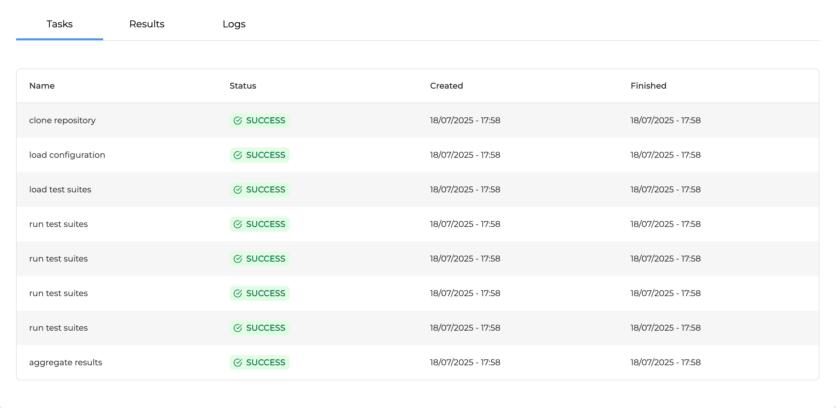Click the check icon in load configuration status
836x408 pixels.
pyautogui.click(x=237, y=155)
